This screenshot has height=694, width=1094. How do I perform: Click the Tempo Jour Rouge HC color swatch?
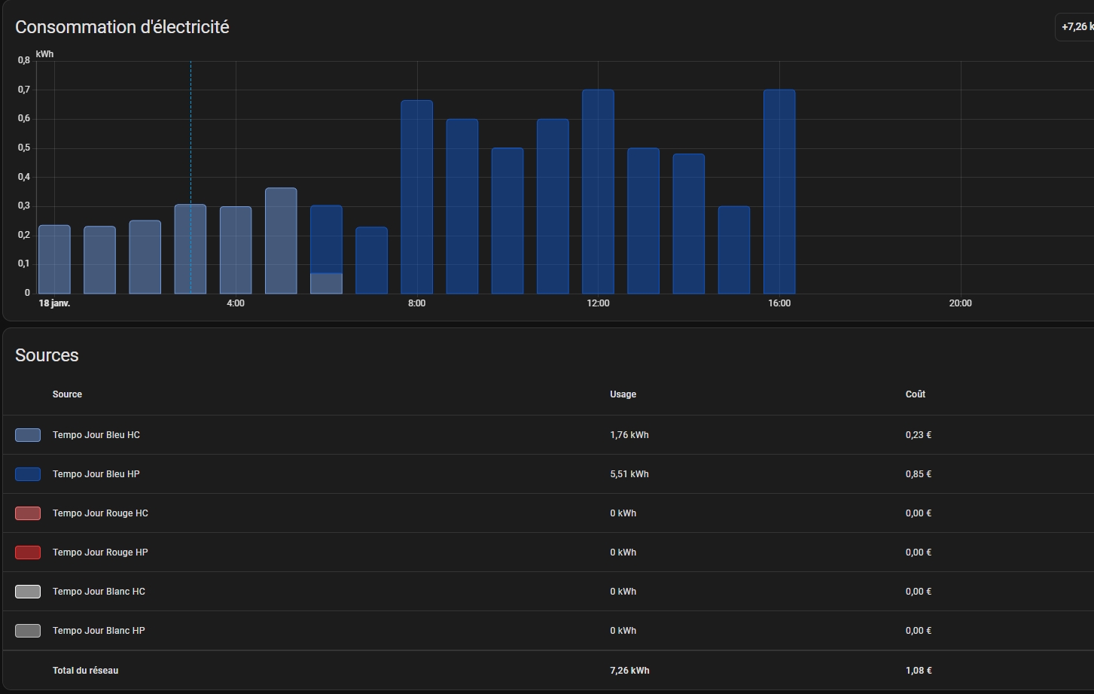pos(28,513)
